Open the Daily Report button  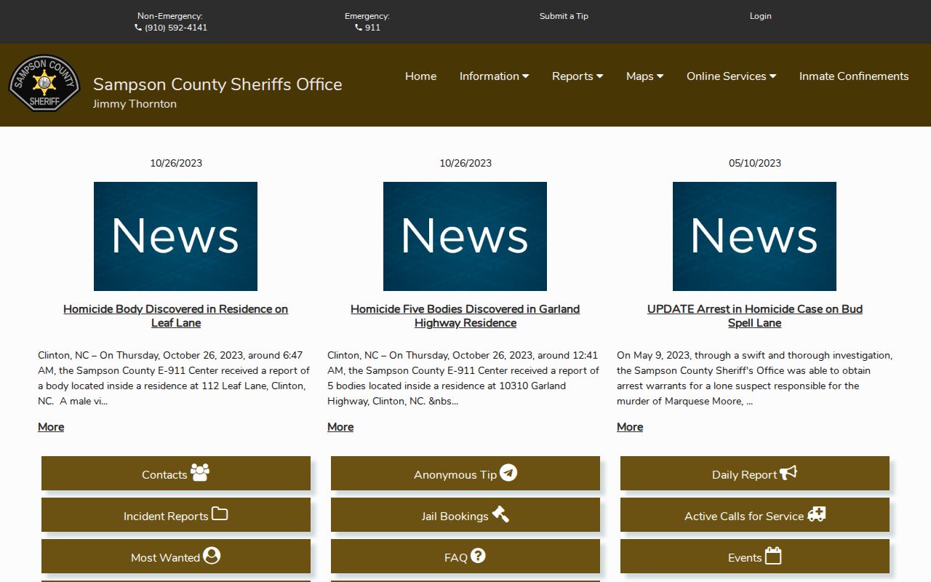coord(755,474)
